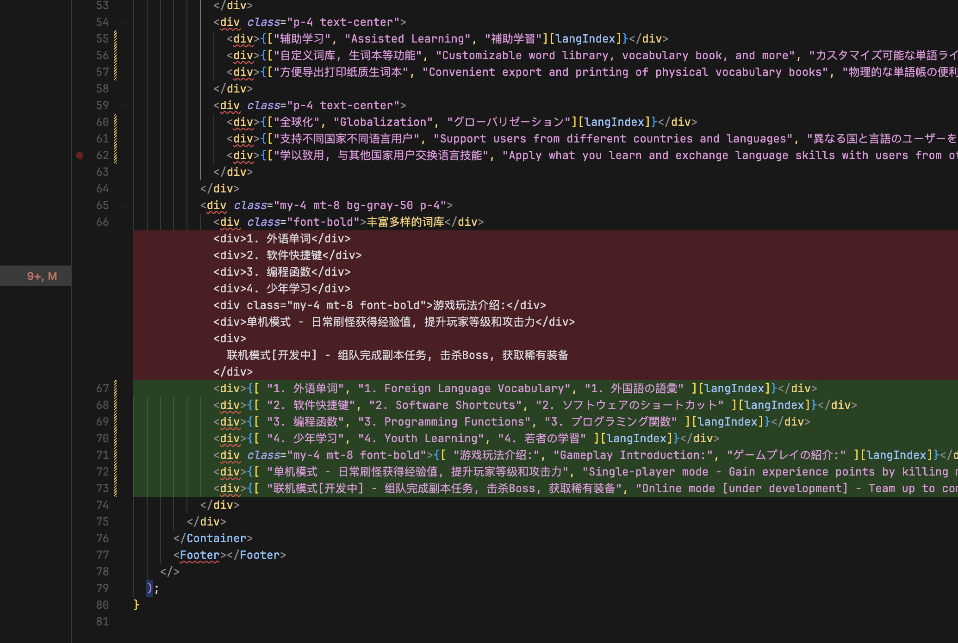Screen dimensions: 958x643
Task: Place cursor on 丰富多样的词库 heading text
Action: click(405, 222)
